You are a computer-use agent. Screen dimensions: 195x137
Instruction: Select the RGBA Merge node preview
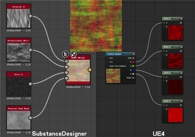point(78,70)
